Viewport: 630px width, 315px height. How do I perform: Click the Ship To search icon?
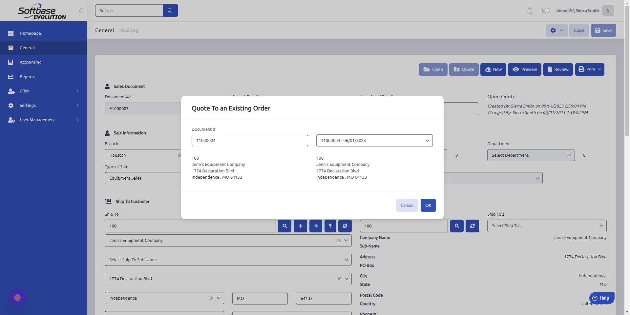[x=284, y=226]
